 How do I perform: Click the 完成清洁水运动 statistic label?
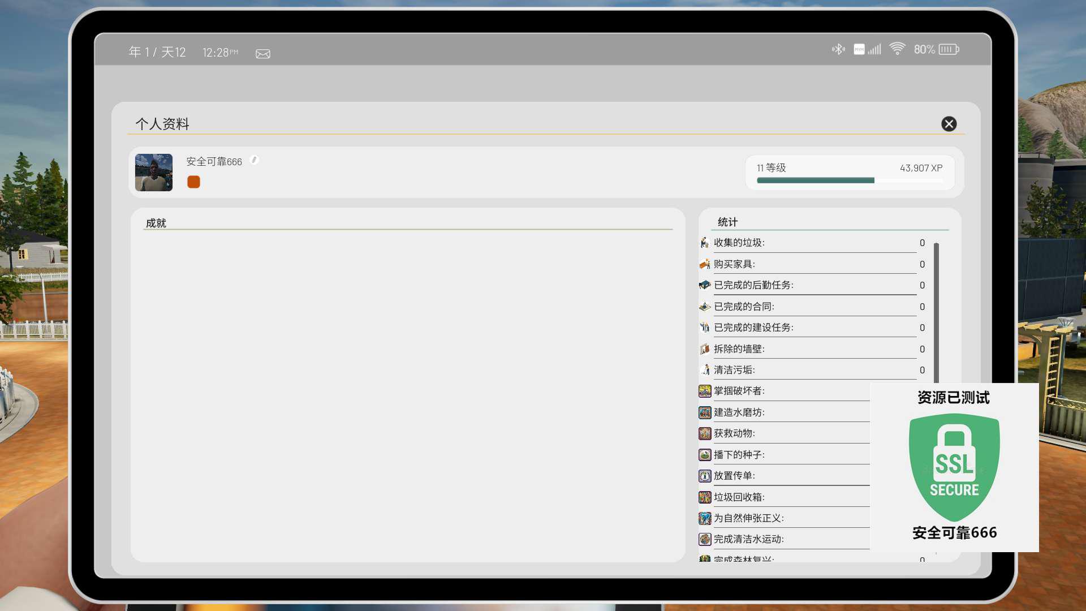749,539
